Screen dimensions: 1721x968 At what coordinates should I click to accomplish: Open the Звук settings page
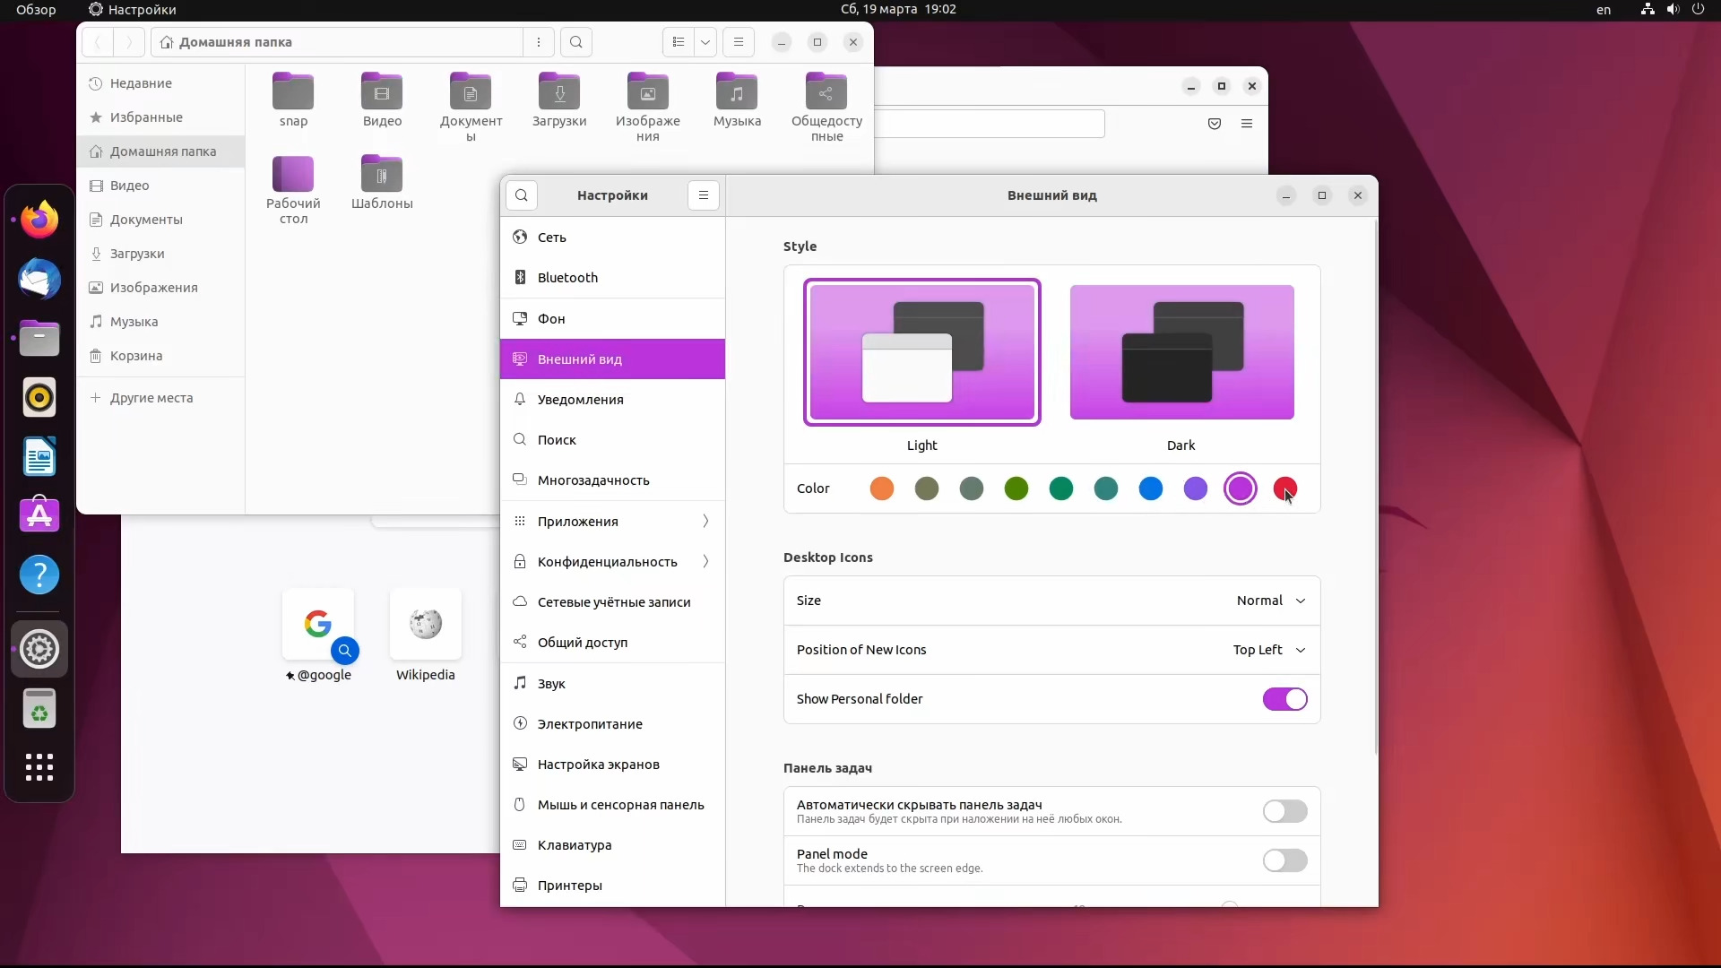tap(612, 683)
